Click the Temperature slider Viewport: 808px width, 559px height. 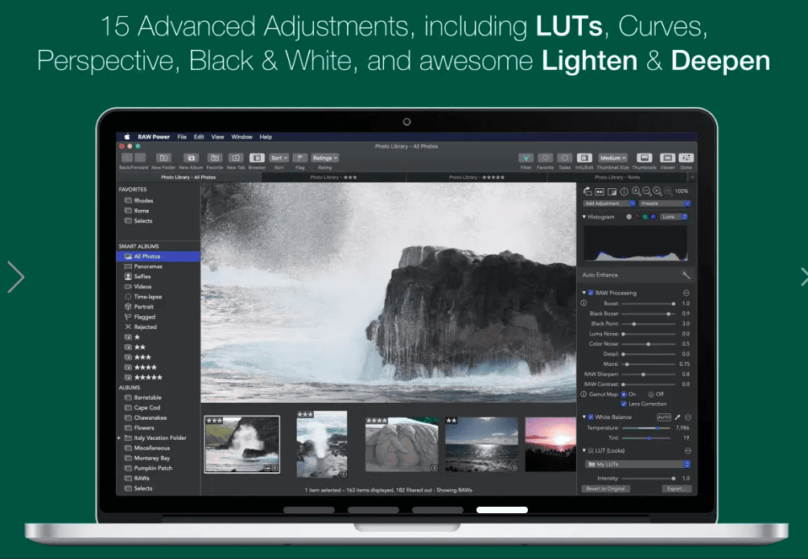pyautogui.click(x=647, y=428)
